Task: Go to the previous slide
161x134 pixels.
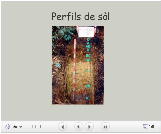Action: 78,127
